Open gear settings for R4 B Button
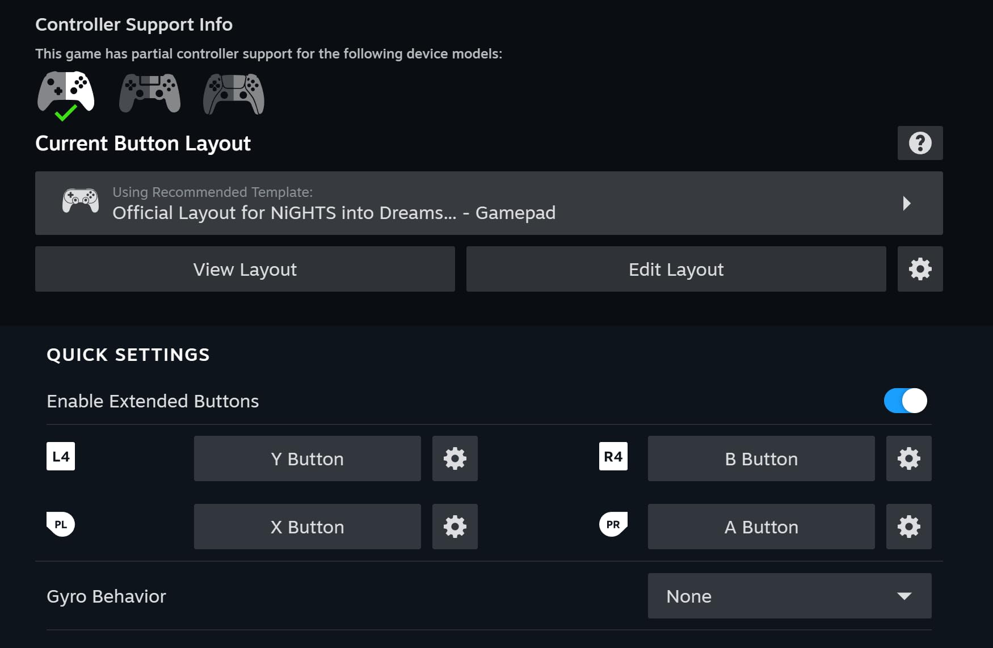 [x=908, y=458]
